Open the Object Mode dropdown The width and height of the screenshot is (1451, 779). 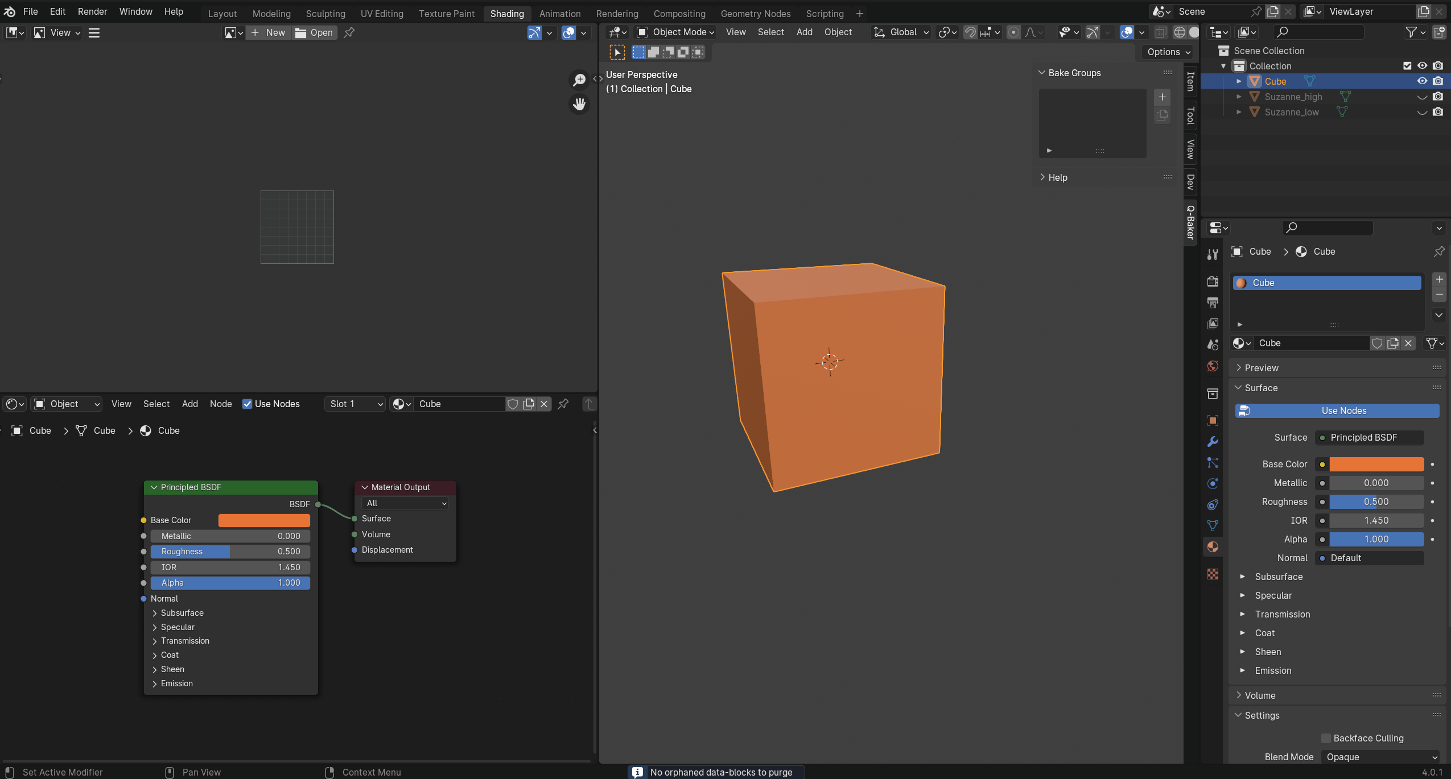[675, 32]
